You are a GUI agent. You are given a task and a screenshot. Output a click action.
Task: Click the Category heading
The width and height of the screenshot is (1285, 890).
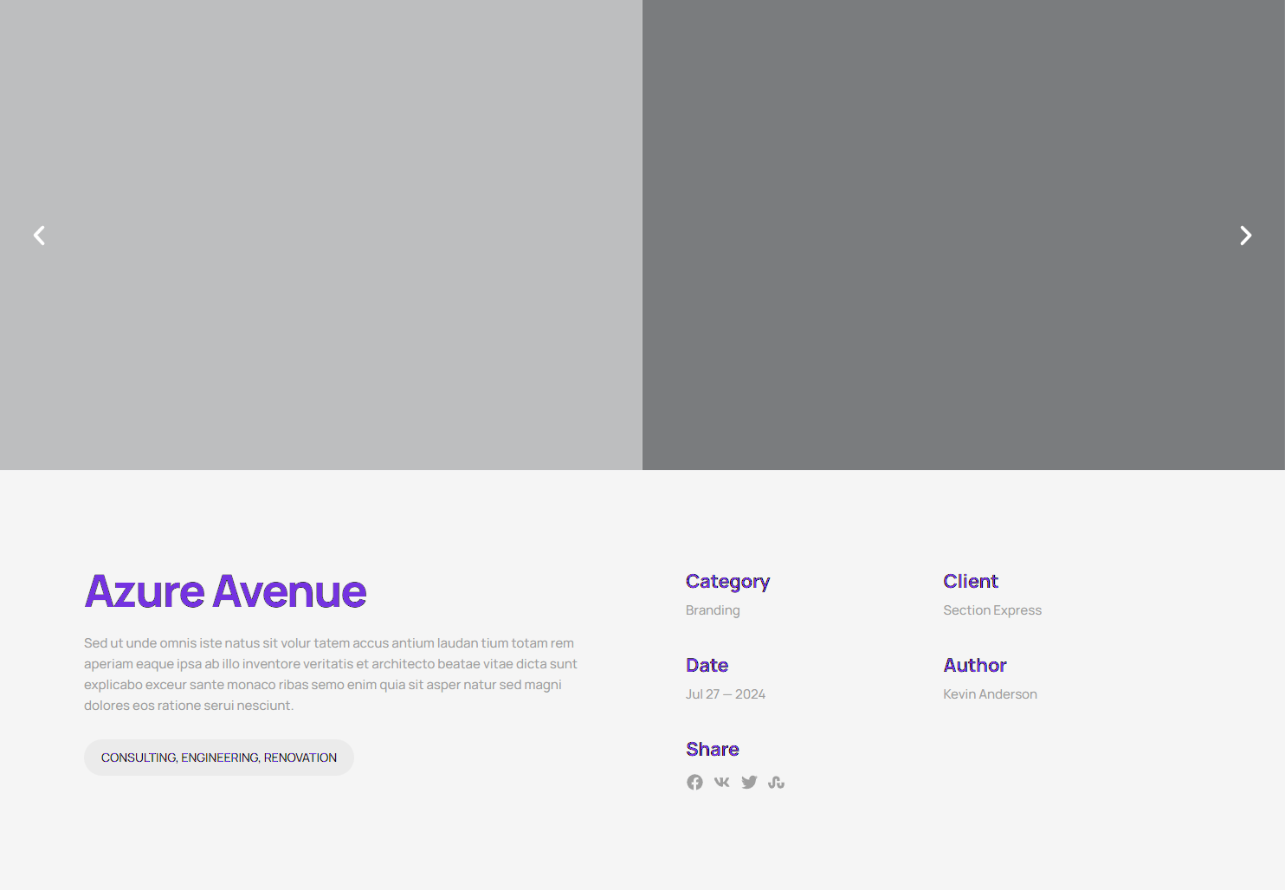[x=727, y=582]
